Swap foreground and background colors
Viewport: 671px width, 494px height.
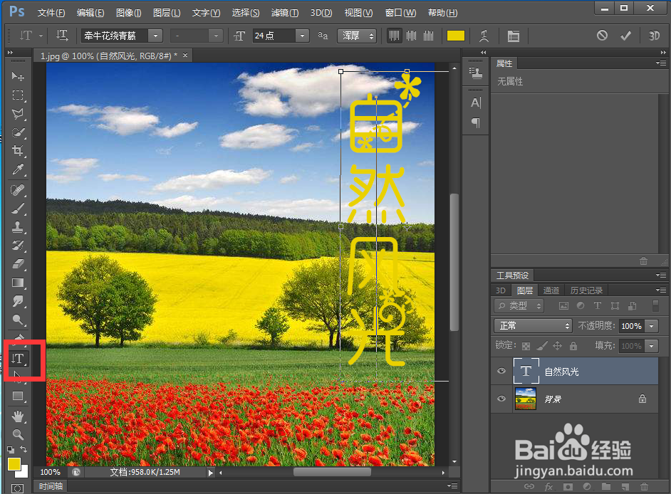(x=24, y=449)
